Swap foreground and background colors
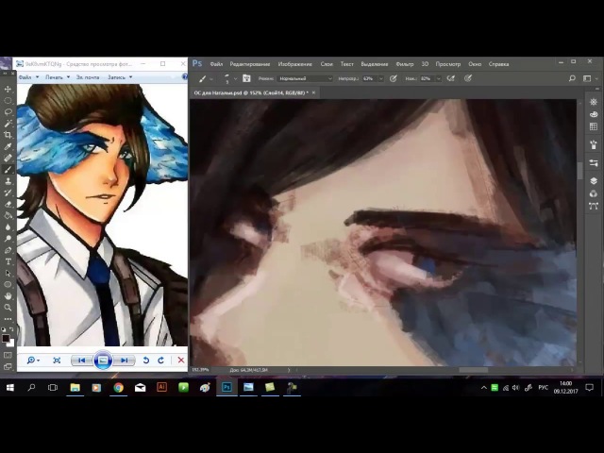 (x=11, y=329)
